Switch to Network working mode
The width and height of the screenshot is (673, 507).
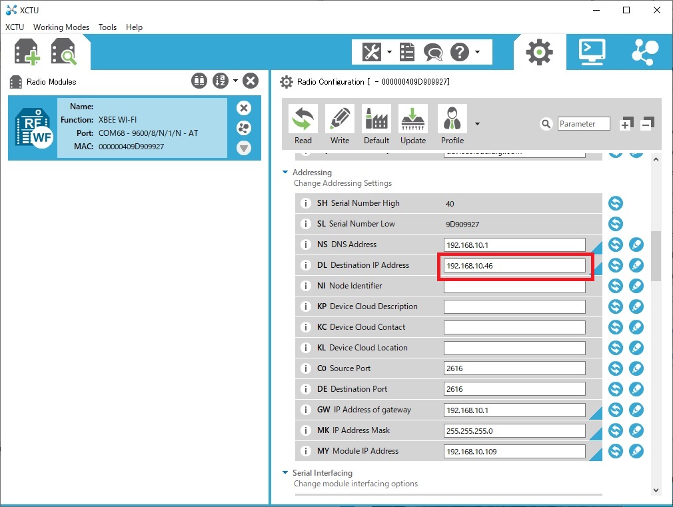click(x=644, y=51)
